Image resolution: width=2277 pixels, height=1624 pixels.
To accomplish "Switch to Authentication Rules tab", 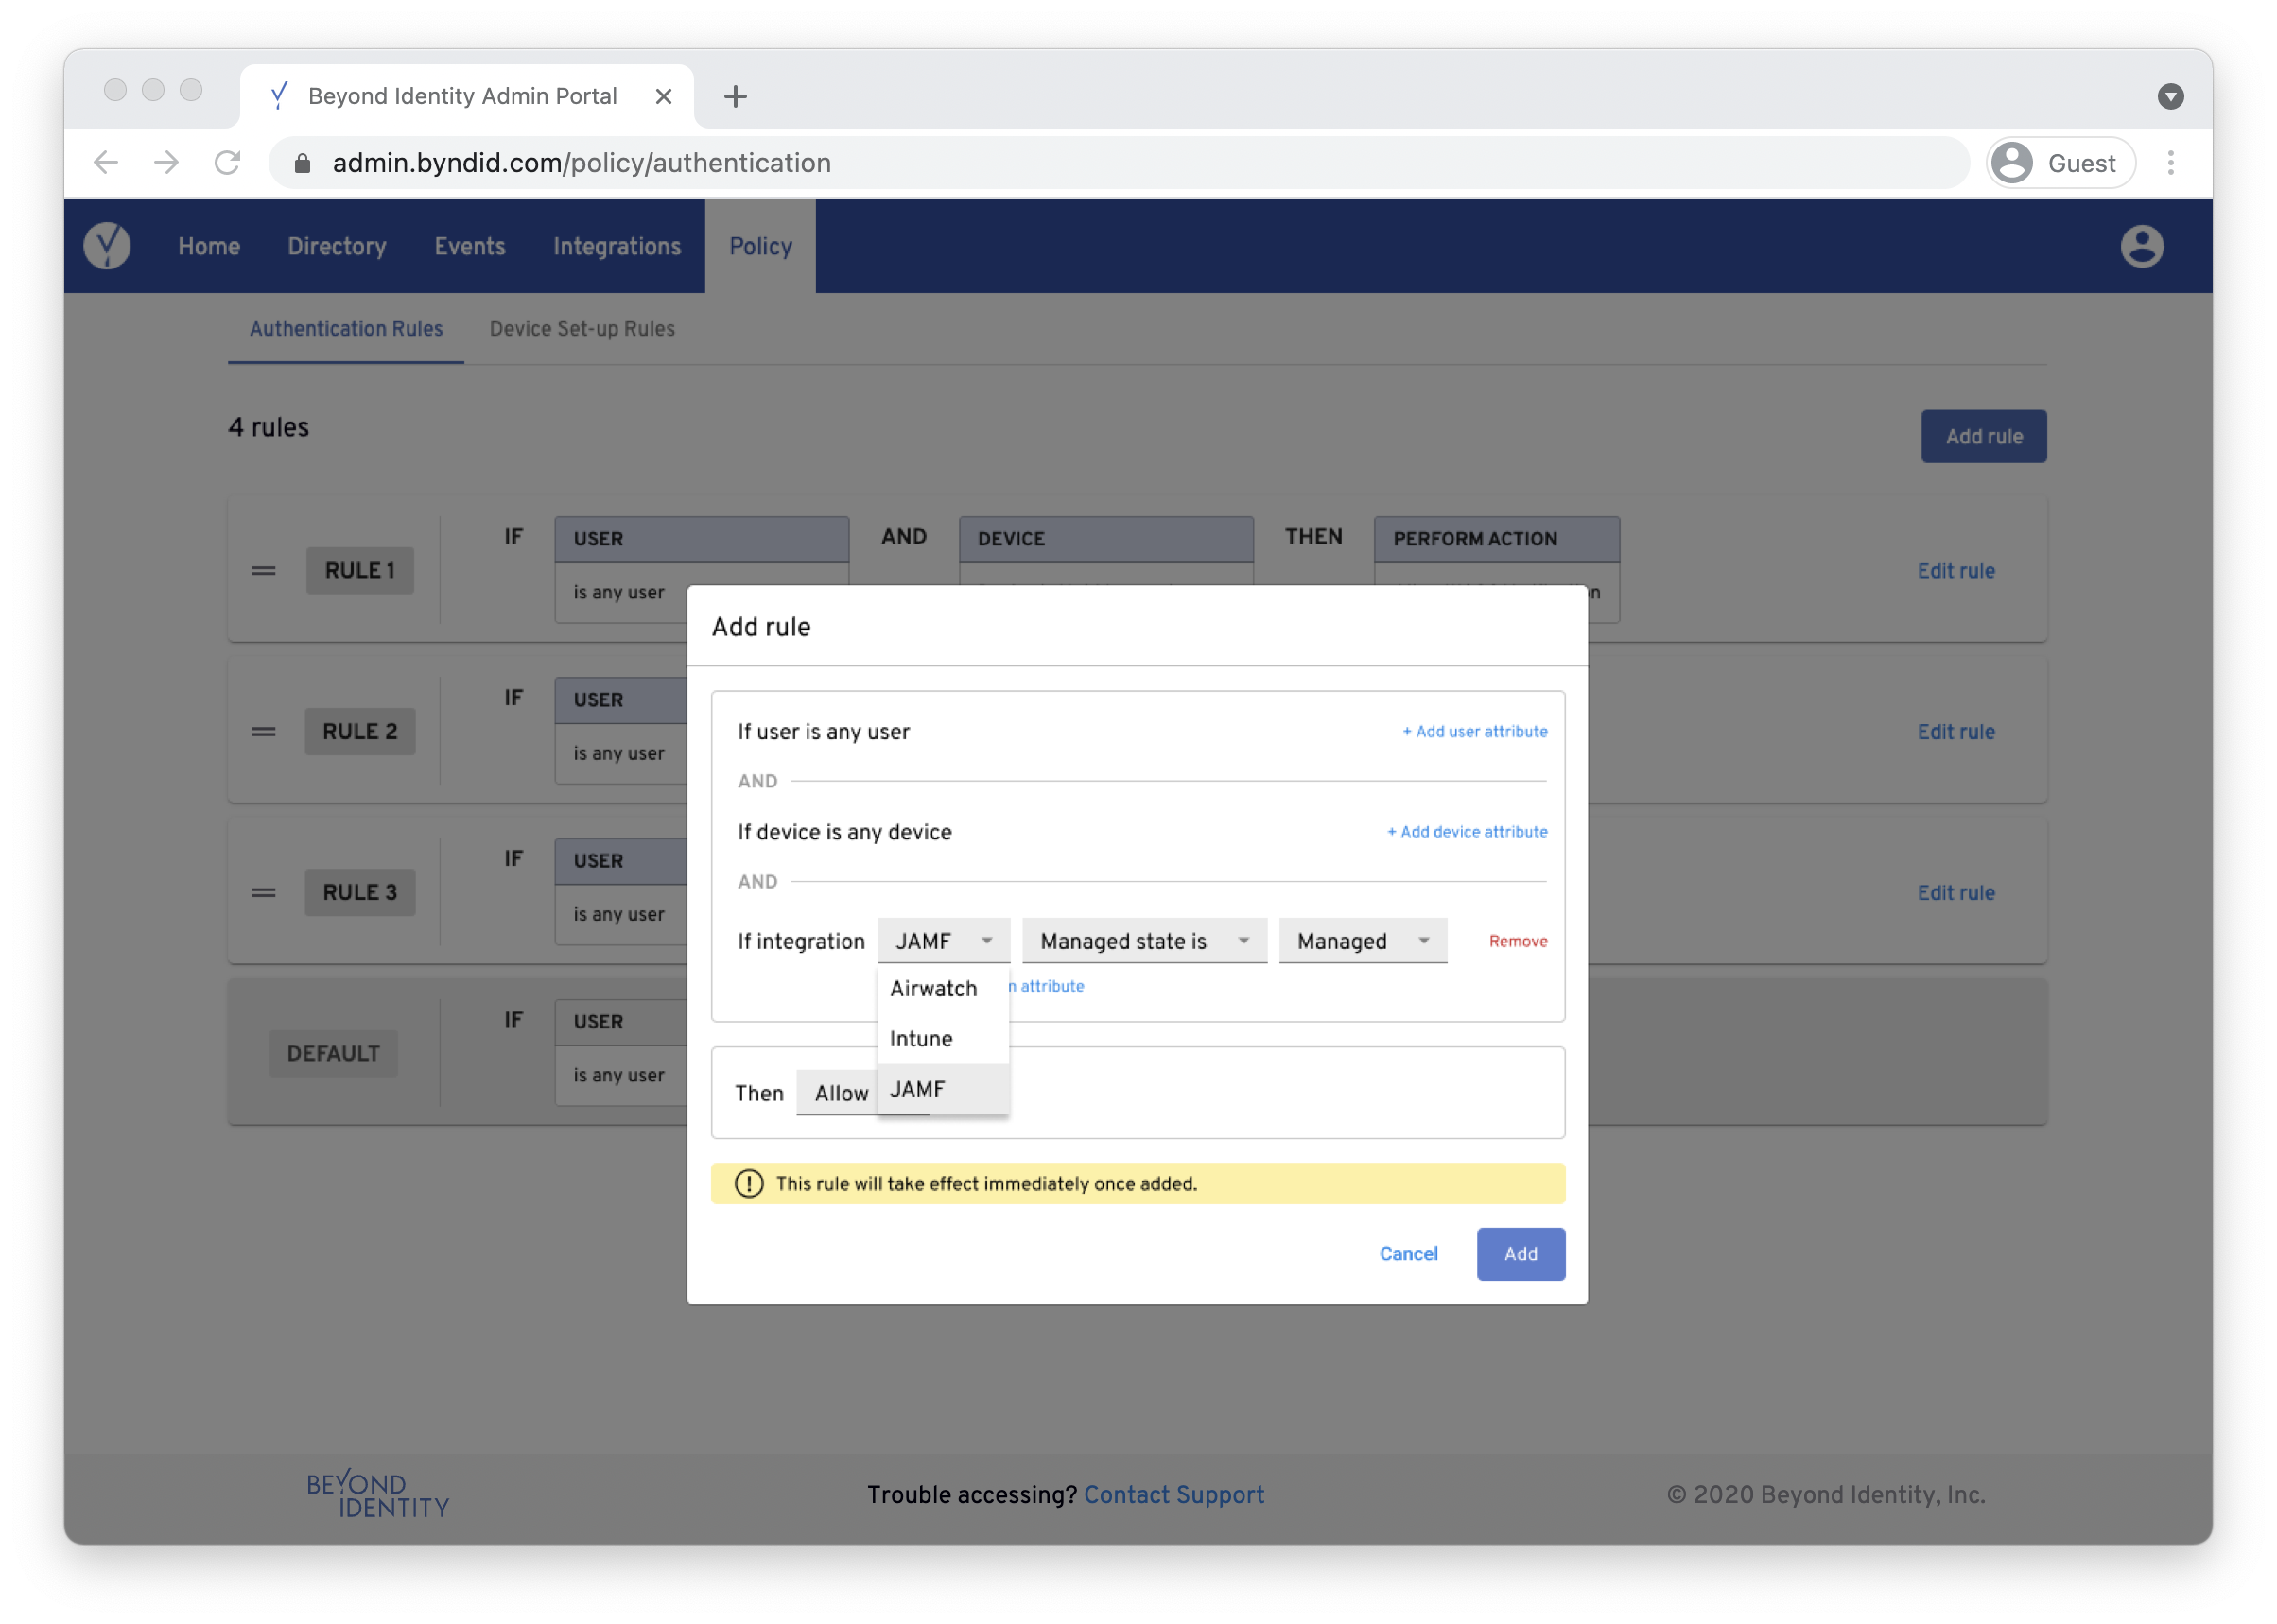I will (346, 329).
